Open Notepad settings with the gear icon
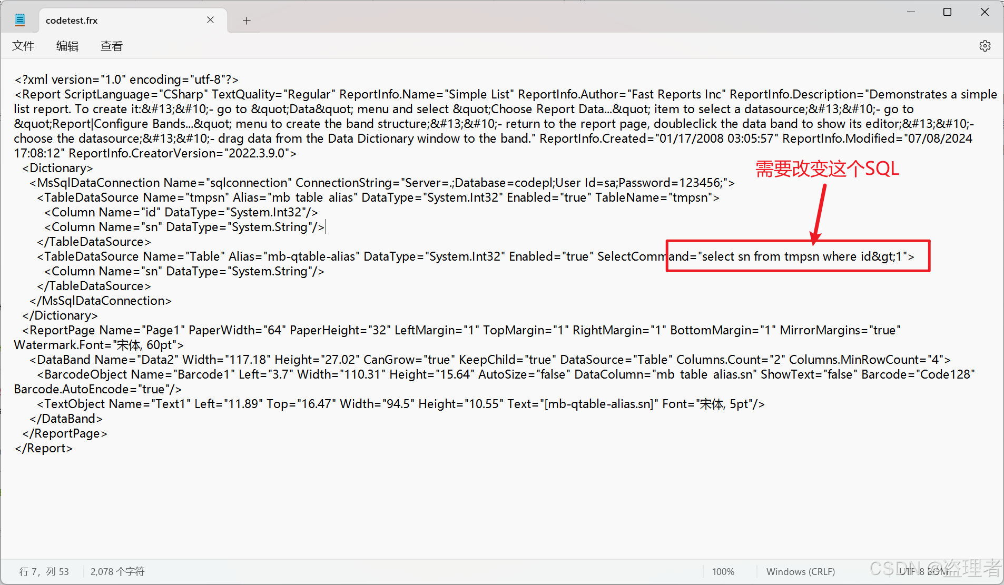Screen dimensions: 1004x585 pyautogui.click(x=985, y=46)
